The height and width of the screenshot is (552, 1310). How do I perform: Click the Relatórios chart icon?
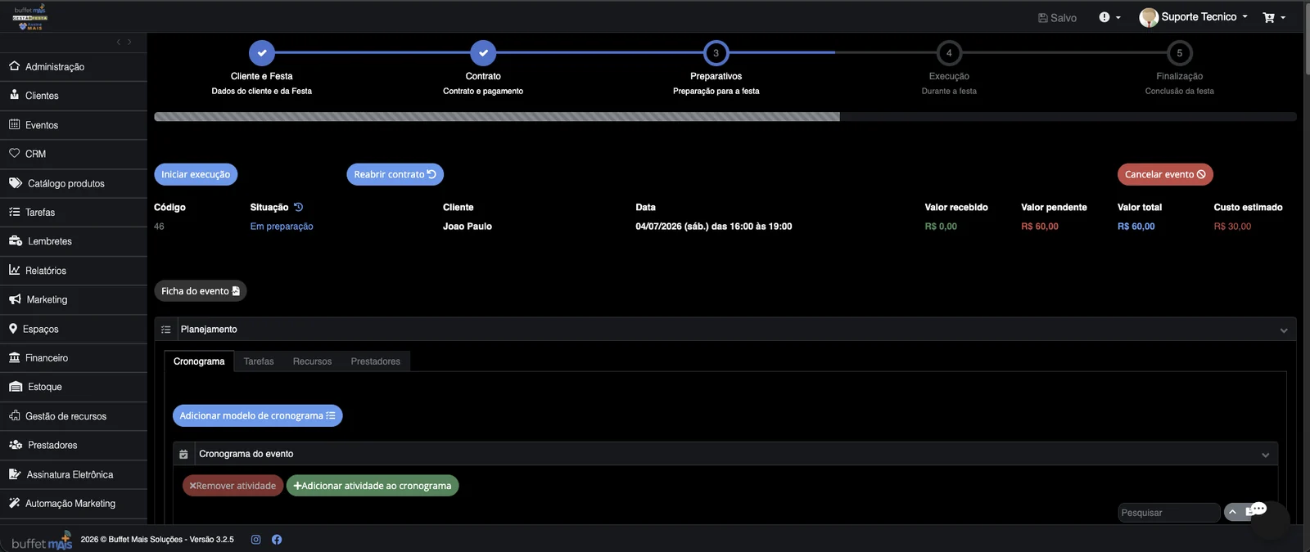(x=15, y=270)
